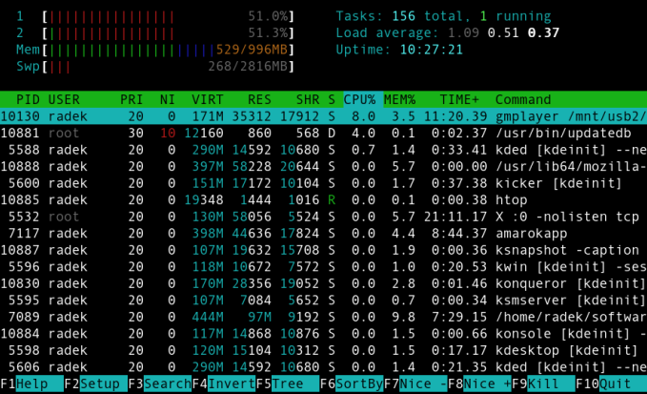Start F3 Search for a process
Viewport: 647px width, 394px height.
[160, 384]
